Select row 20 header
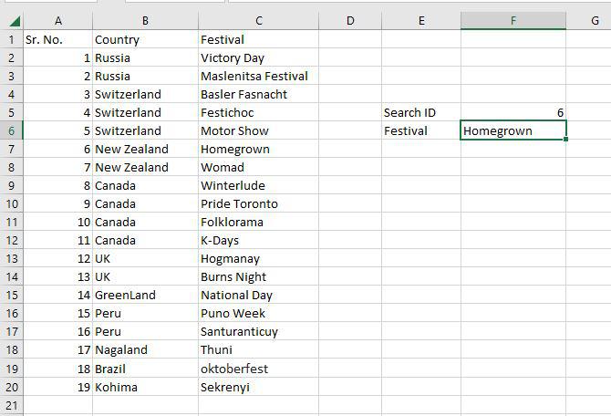This screenshot has height=416, width=611. tap(11, 387)
